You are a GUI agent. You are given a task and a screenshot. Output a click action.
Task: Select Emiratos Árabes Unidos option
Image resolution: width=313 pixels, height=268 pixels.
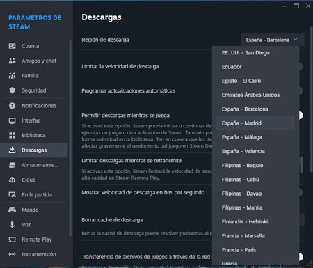click(255, 95)
